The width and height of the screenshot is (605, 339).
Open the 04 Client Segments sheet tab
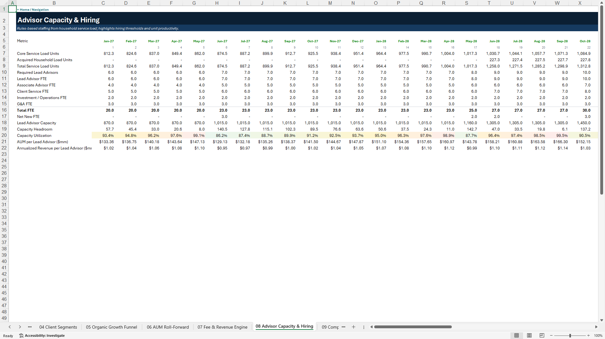point(58,327)
